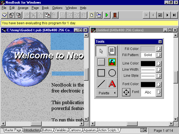
Task: Switch to the Master Page tab
Action: point(13,130)
